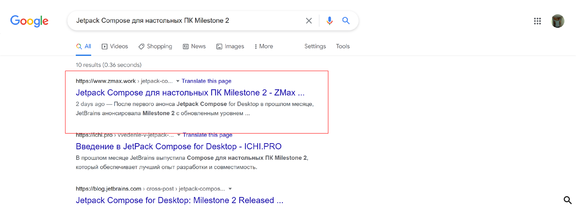
Task: Switch to the Shopping tab
Action: click(x=155, y=46)
